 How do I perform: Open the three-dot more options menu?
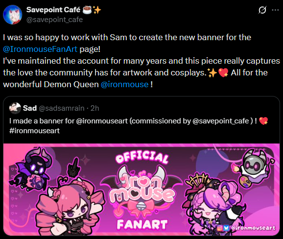coord(275,10)
